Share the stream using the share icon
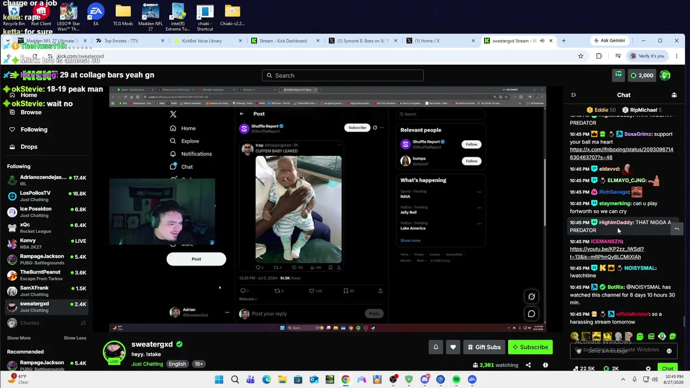 click(x=528, y=365)
